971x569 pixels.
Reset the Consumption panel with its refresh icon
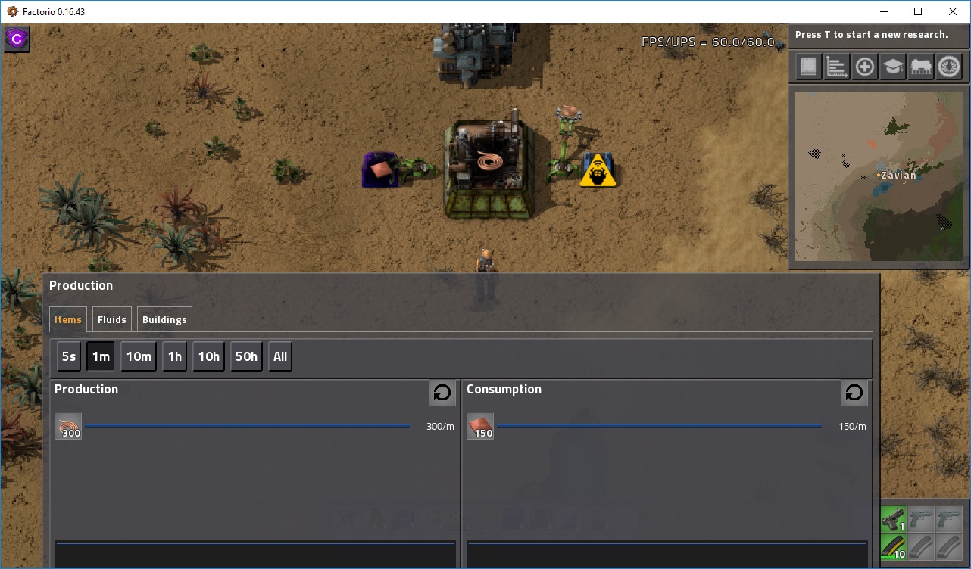854,393
